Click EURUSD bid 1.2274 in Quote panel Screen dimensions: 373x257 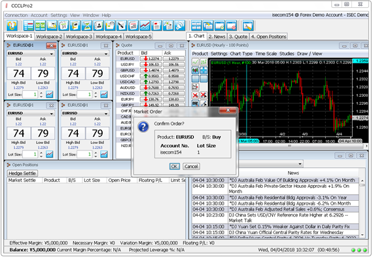tap(151, 59)
